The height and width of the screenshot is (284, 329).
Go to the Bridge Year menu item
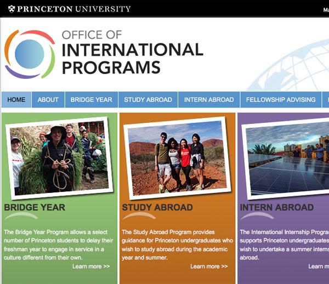[x=91, y=100]
